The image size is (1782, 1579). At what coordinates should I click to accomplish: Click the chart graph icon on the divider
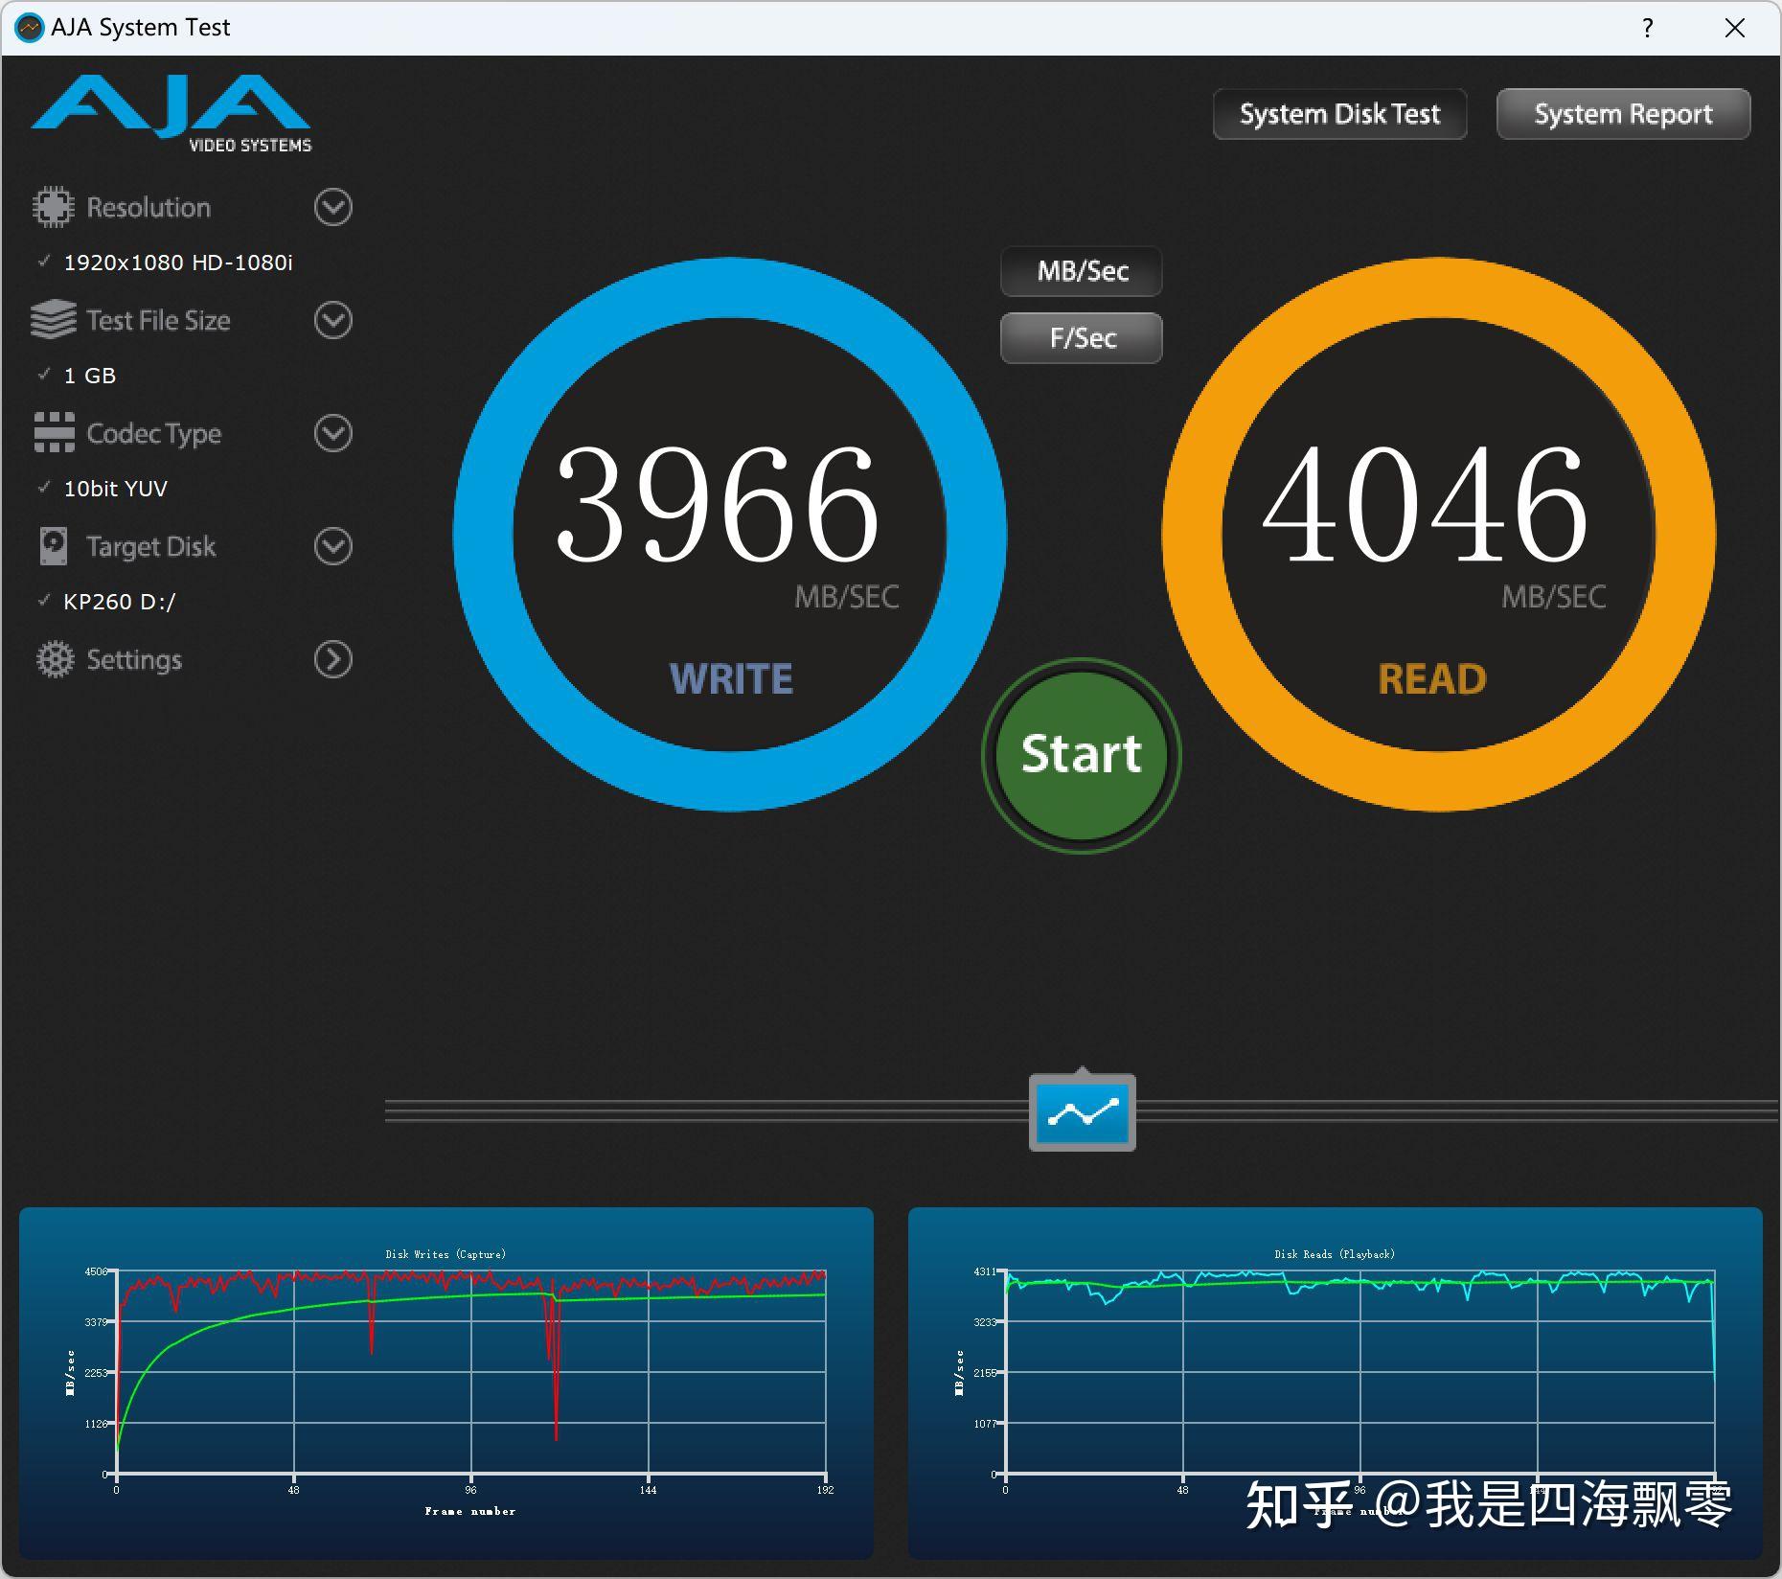(1081, 1110)
